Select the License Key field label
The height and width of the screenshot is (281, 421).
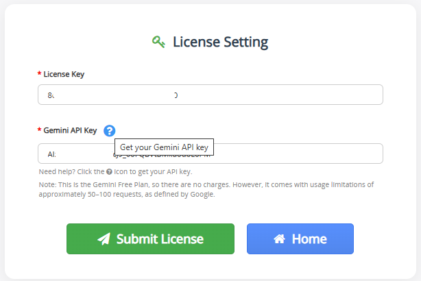click(64, 74)
